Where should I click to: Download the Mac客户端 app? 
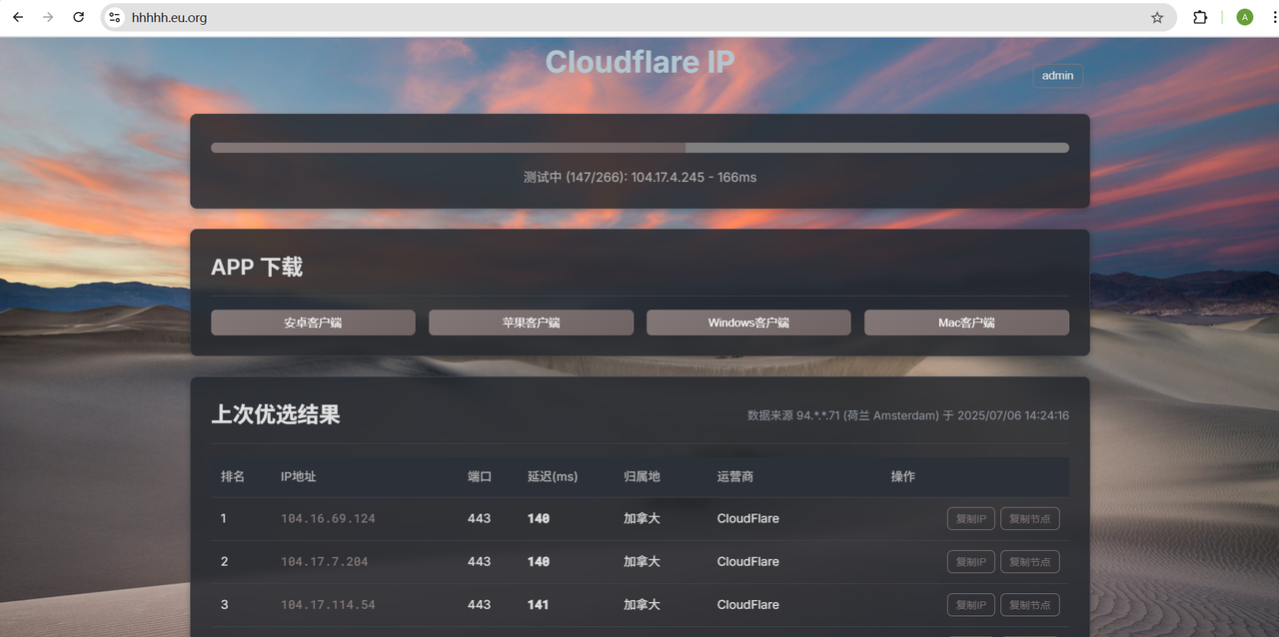[966, 322]
